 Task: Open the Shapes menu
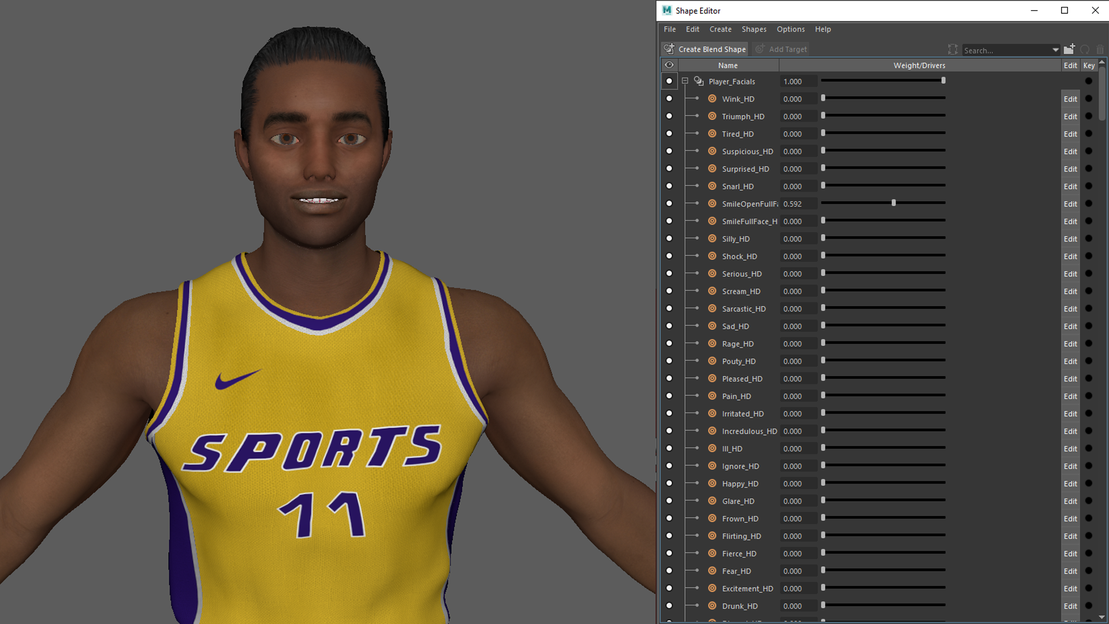pos(754,29)
